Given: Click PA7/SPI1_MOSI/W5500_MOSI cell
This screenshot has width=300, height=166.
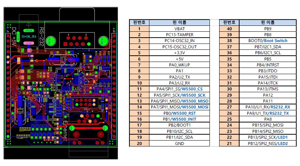Looking at the screenshot, I should click(x=179, y=107).
